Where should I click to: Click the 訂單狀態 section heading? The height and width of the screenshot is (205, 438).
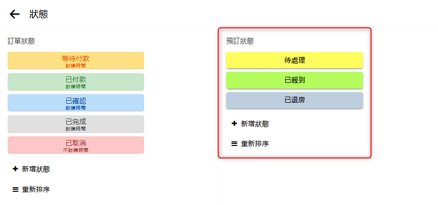21,41
